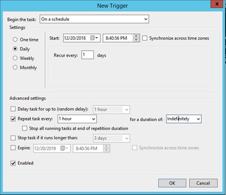Click the Expire time field 8:40:56 PM
The image size is (226, 195).
(92, 148)
